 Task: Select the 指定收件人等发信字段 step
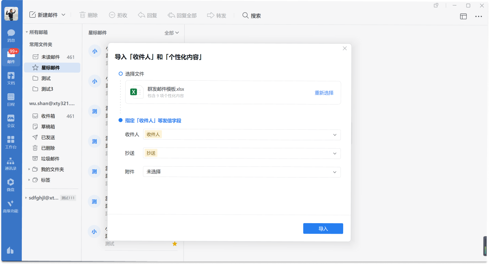pos(120,120)
